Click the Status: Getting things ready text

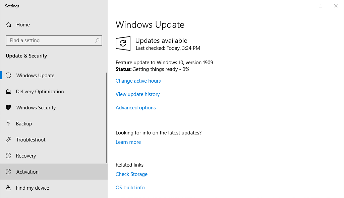[x=153, y=69]
